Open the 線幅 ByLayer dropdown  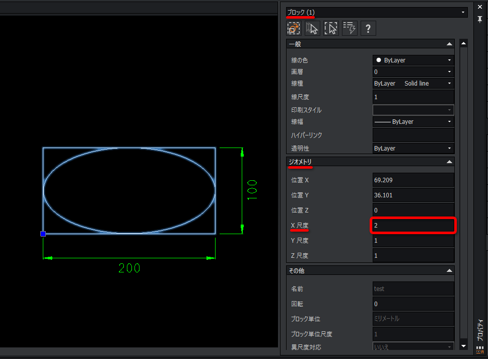pos(413,122)
